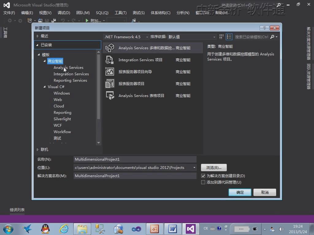Screen dimensions: 314x235
Task: Click the template tree vertical scrollbar
Action: [x=98, y=87]
